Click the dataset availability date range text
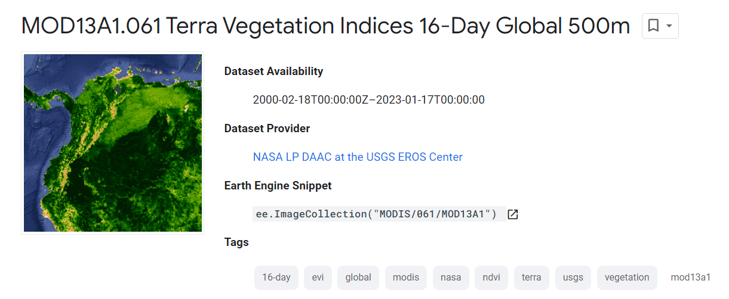This screenshot has width=729, height=299. pos(368,100)
